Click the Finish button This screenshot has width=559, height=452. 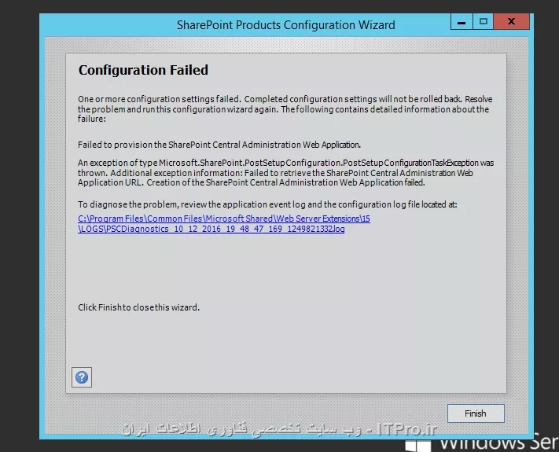476,413
